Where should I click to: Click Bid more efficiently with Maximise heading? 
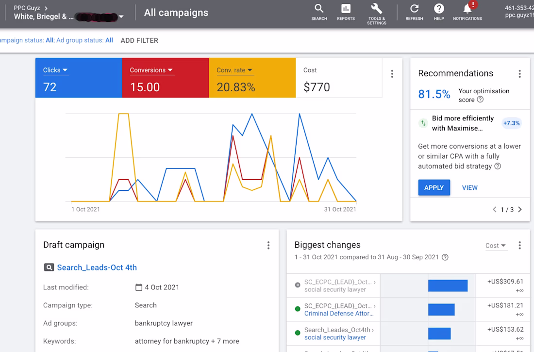tap(463, 123)
